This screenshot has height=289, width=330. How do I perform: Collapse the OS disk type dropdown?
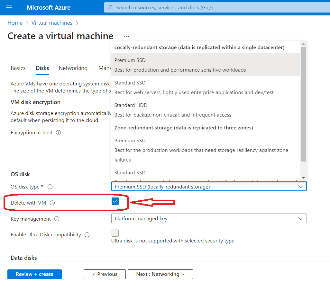click(301, 187)
